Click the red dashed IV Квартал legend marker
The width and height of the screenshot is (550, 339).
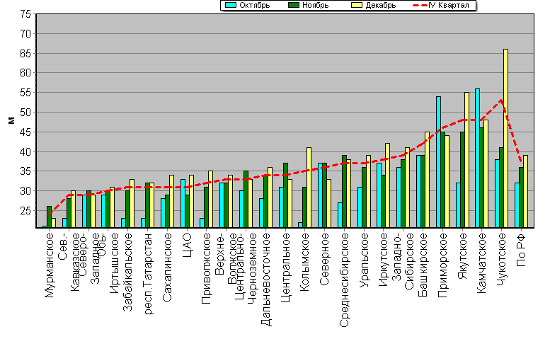click(x=420, y=5)
